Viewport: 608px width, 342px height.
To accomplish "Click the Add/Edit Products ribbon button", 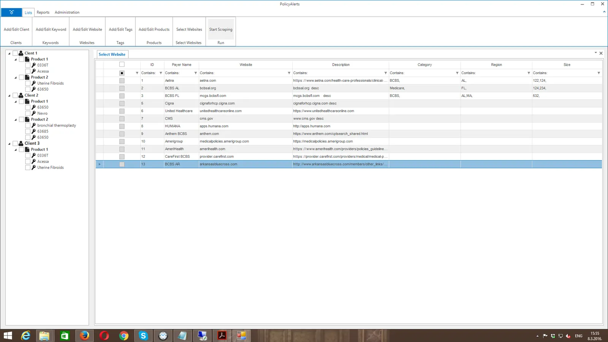I will coord(154,29).
